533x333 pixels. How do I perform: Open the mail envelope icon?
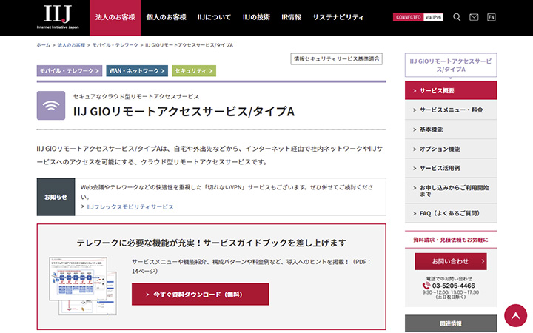(474, 17)
